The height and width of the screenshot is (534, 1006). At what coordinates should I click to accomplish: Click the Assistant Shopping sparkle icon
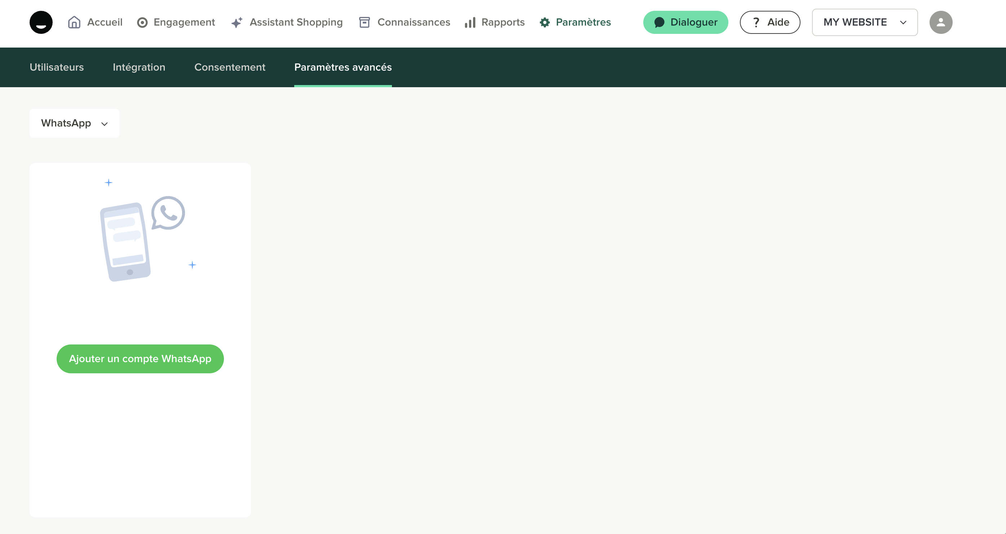point(237,22)
